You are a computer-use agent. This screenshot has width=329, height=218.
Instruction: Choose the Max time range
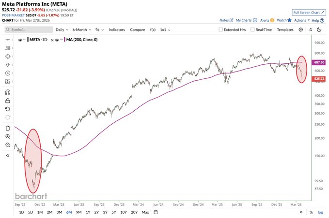coord(145,212)
